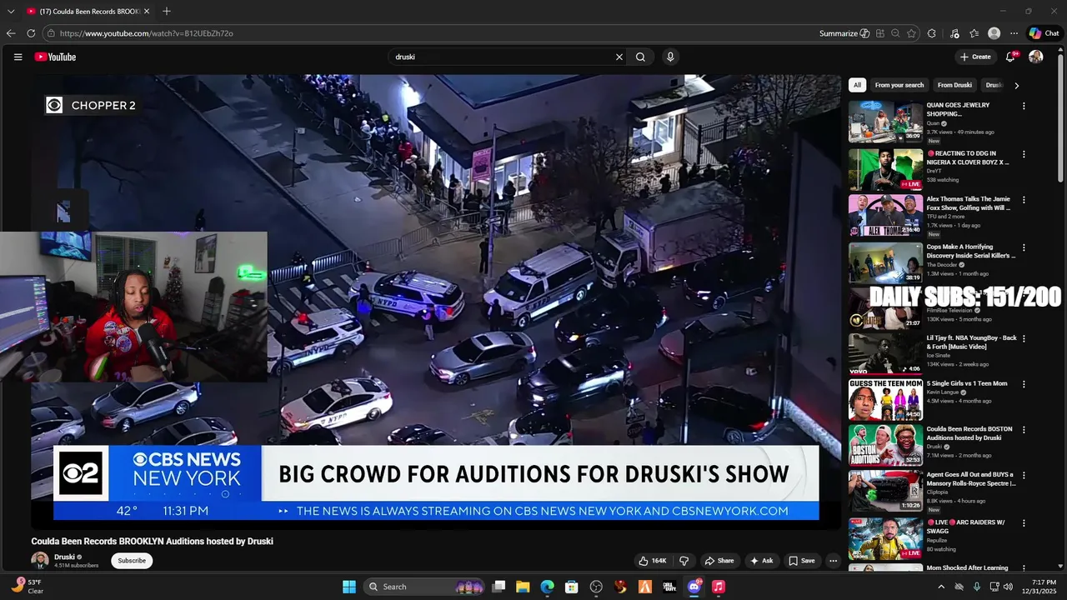The width and height of the screenshot is (1067, 600).
Task: Open Edge Settings and more menu
Action: 1014,33
